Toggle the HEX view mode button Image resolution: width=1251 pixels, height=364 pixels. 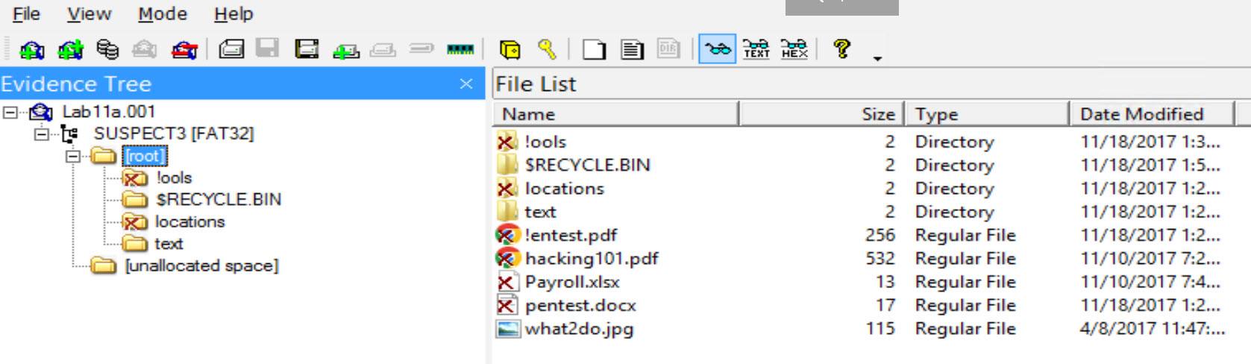coord(794,49)
